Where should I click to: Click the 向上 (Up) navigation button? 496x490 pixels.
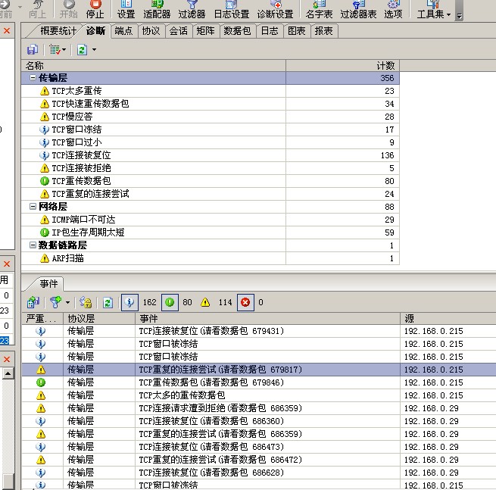click(37, 10)
